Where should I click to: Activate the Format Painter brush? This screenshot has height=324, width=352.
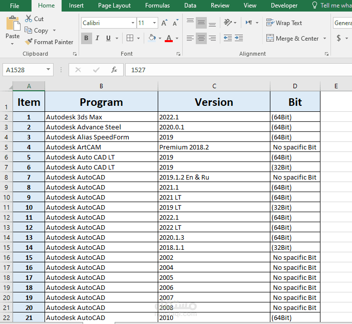[x=29, y=42]
